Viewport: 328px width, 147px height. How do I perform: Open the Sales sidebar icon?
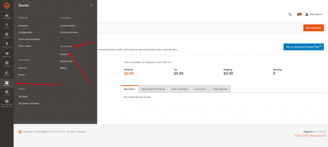(7, 26)
